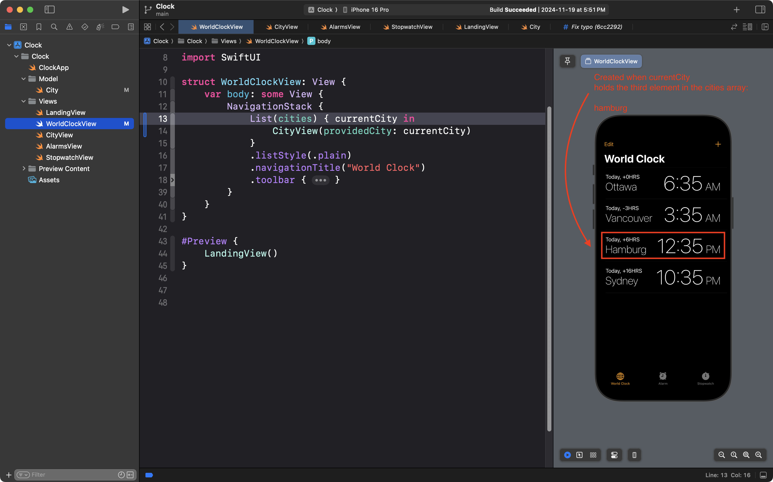
Task: Zoom to fit preview canvas
Action: coord(746,455)
